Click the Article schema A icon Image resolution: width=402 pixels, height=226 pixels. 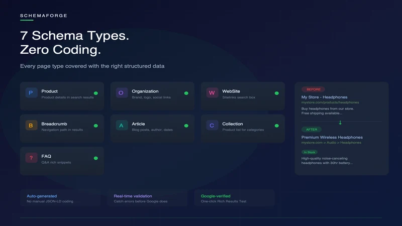122,125
